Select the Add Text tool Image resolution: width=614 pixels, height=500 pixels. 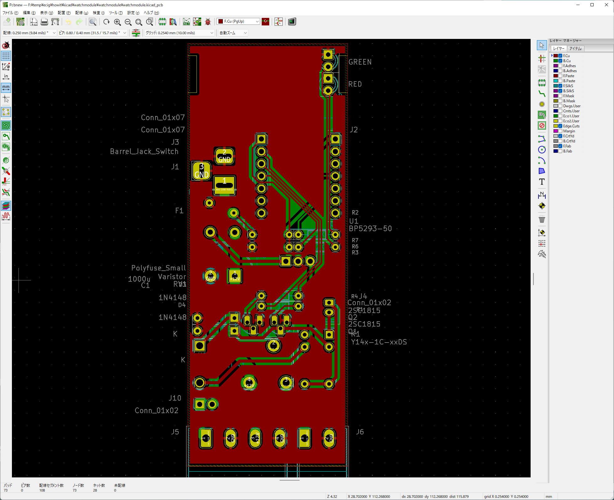[542, 182]
